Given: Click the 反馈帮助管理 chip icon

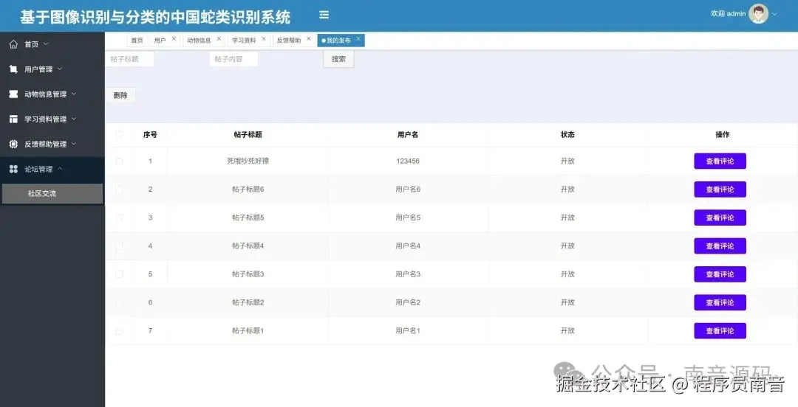Looking at the screenshot, I should coord(14,144).
